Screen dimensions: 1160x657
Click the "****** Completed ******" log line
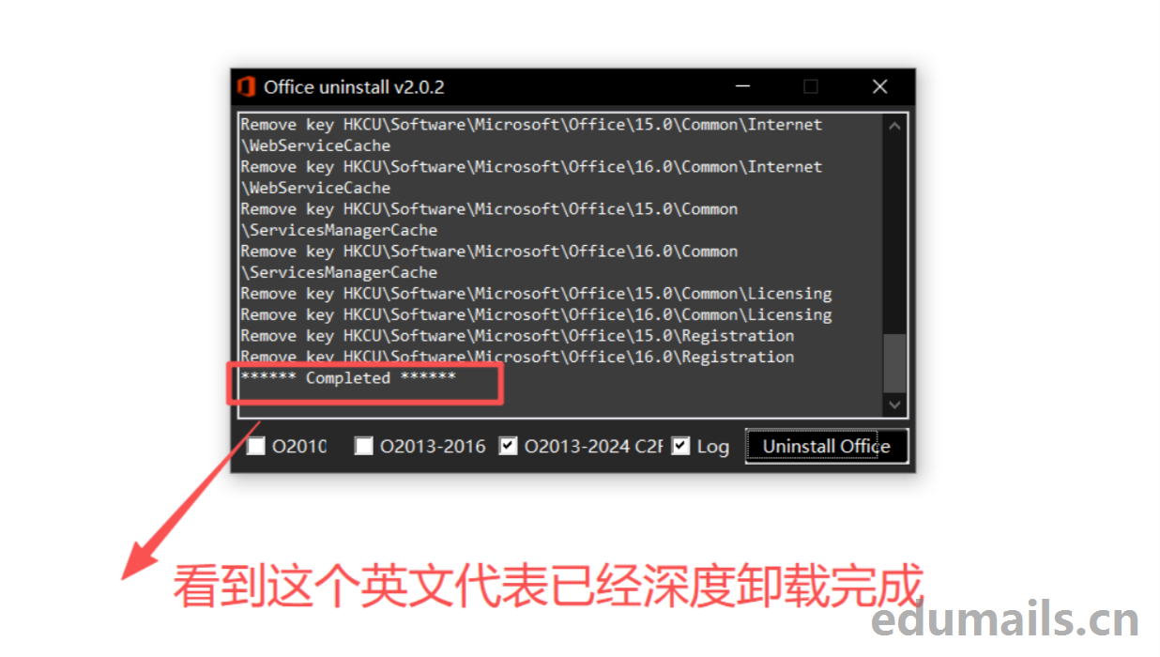pyautogui.click(x=348, y=378)
